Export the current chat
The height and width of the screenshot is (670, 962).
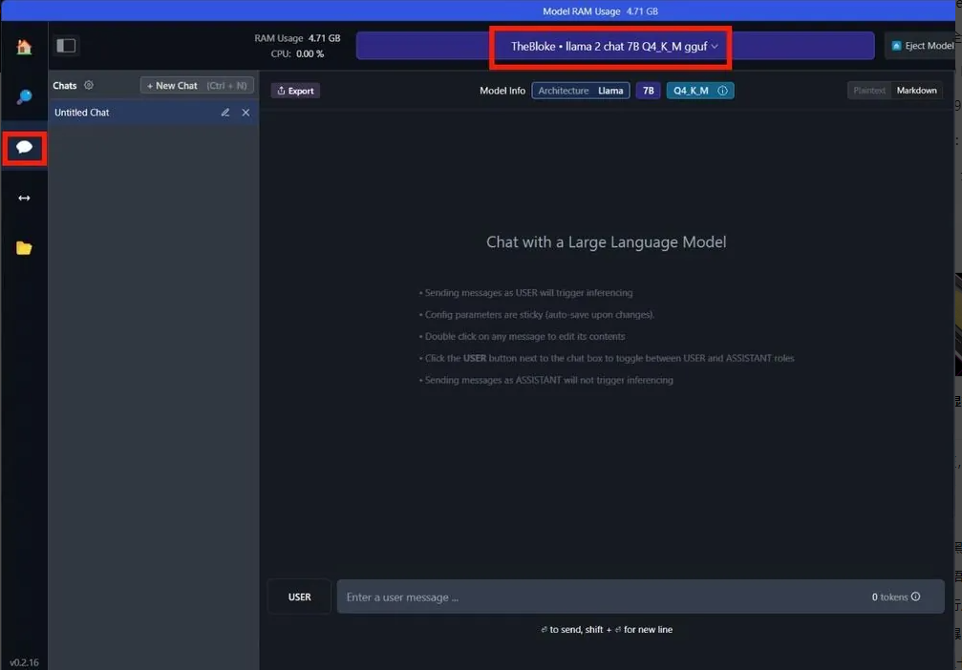pos(295,91)
